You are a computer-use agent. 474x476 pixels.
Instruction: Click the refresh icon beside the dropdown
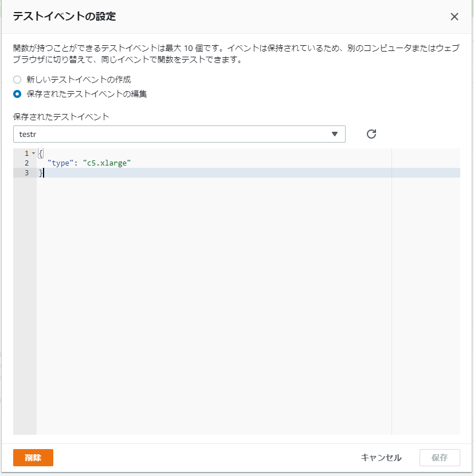(371, 133)
